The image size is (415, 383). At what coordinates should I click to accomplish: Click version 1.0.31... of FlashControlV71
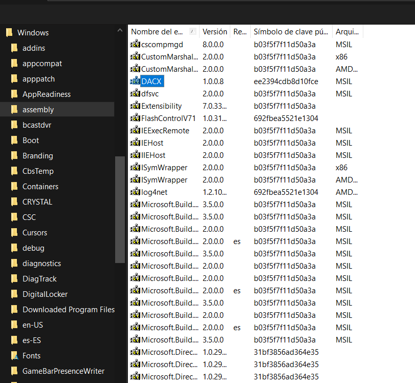tap(214, 118)
